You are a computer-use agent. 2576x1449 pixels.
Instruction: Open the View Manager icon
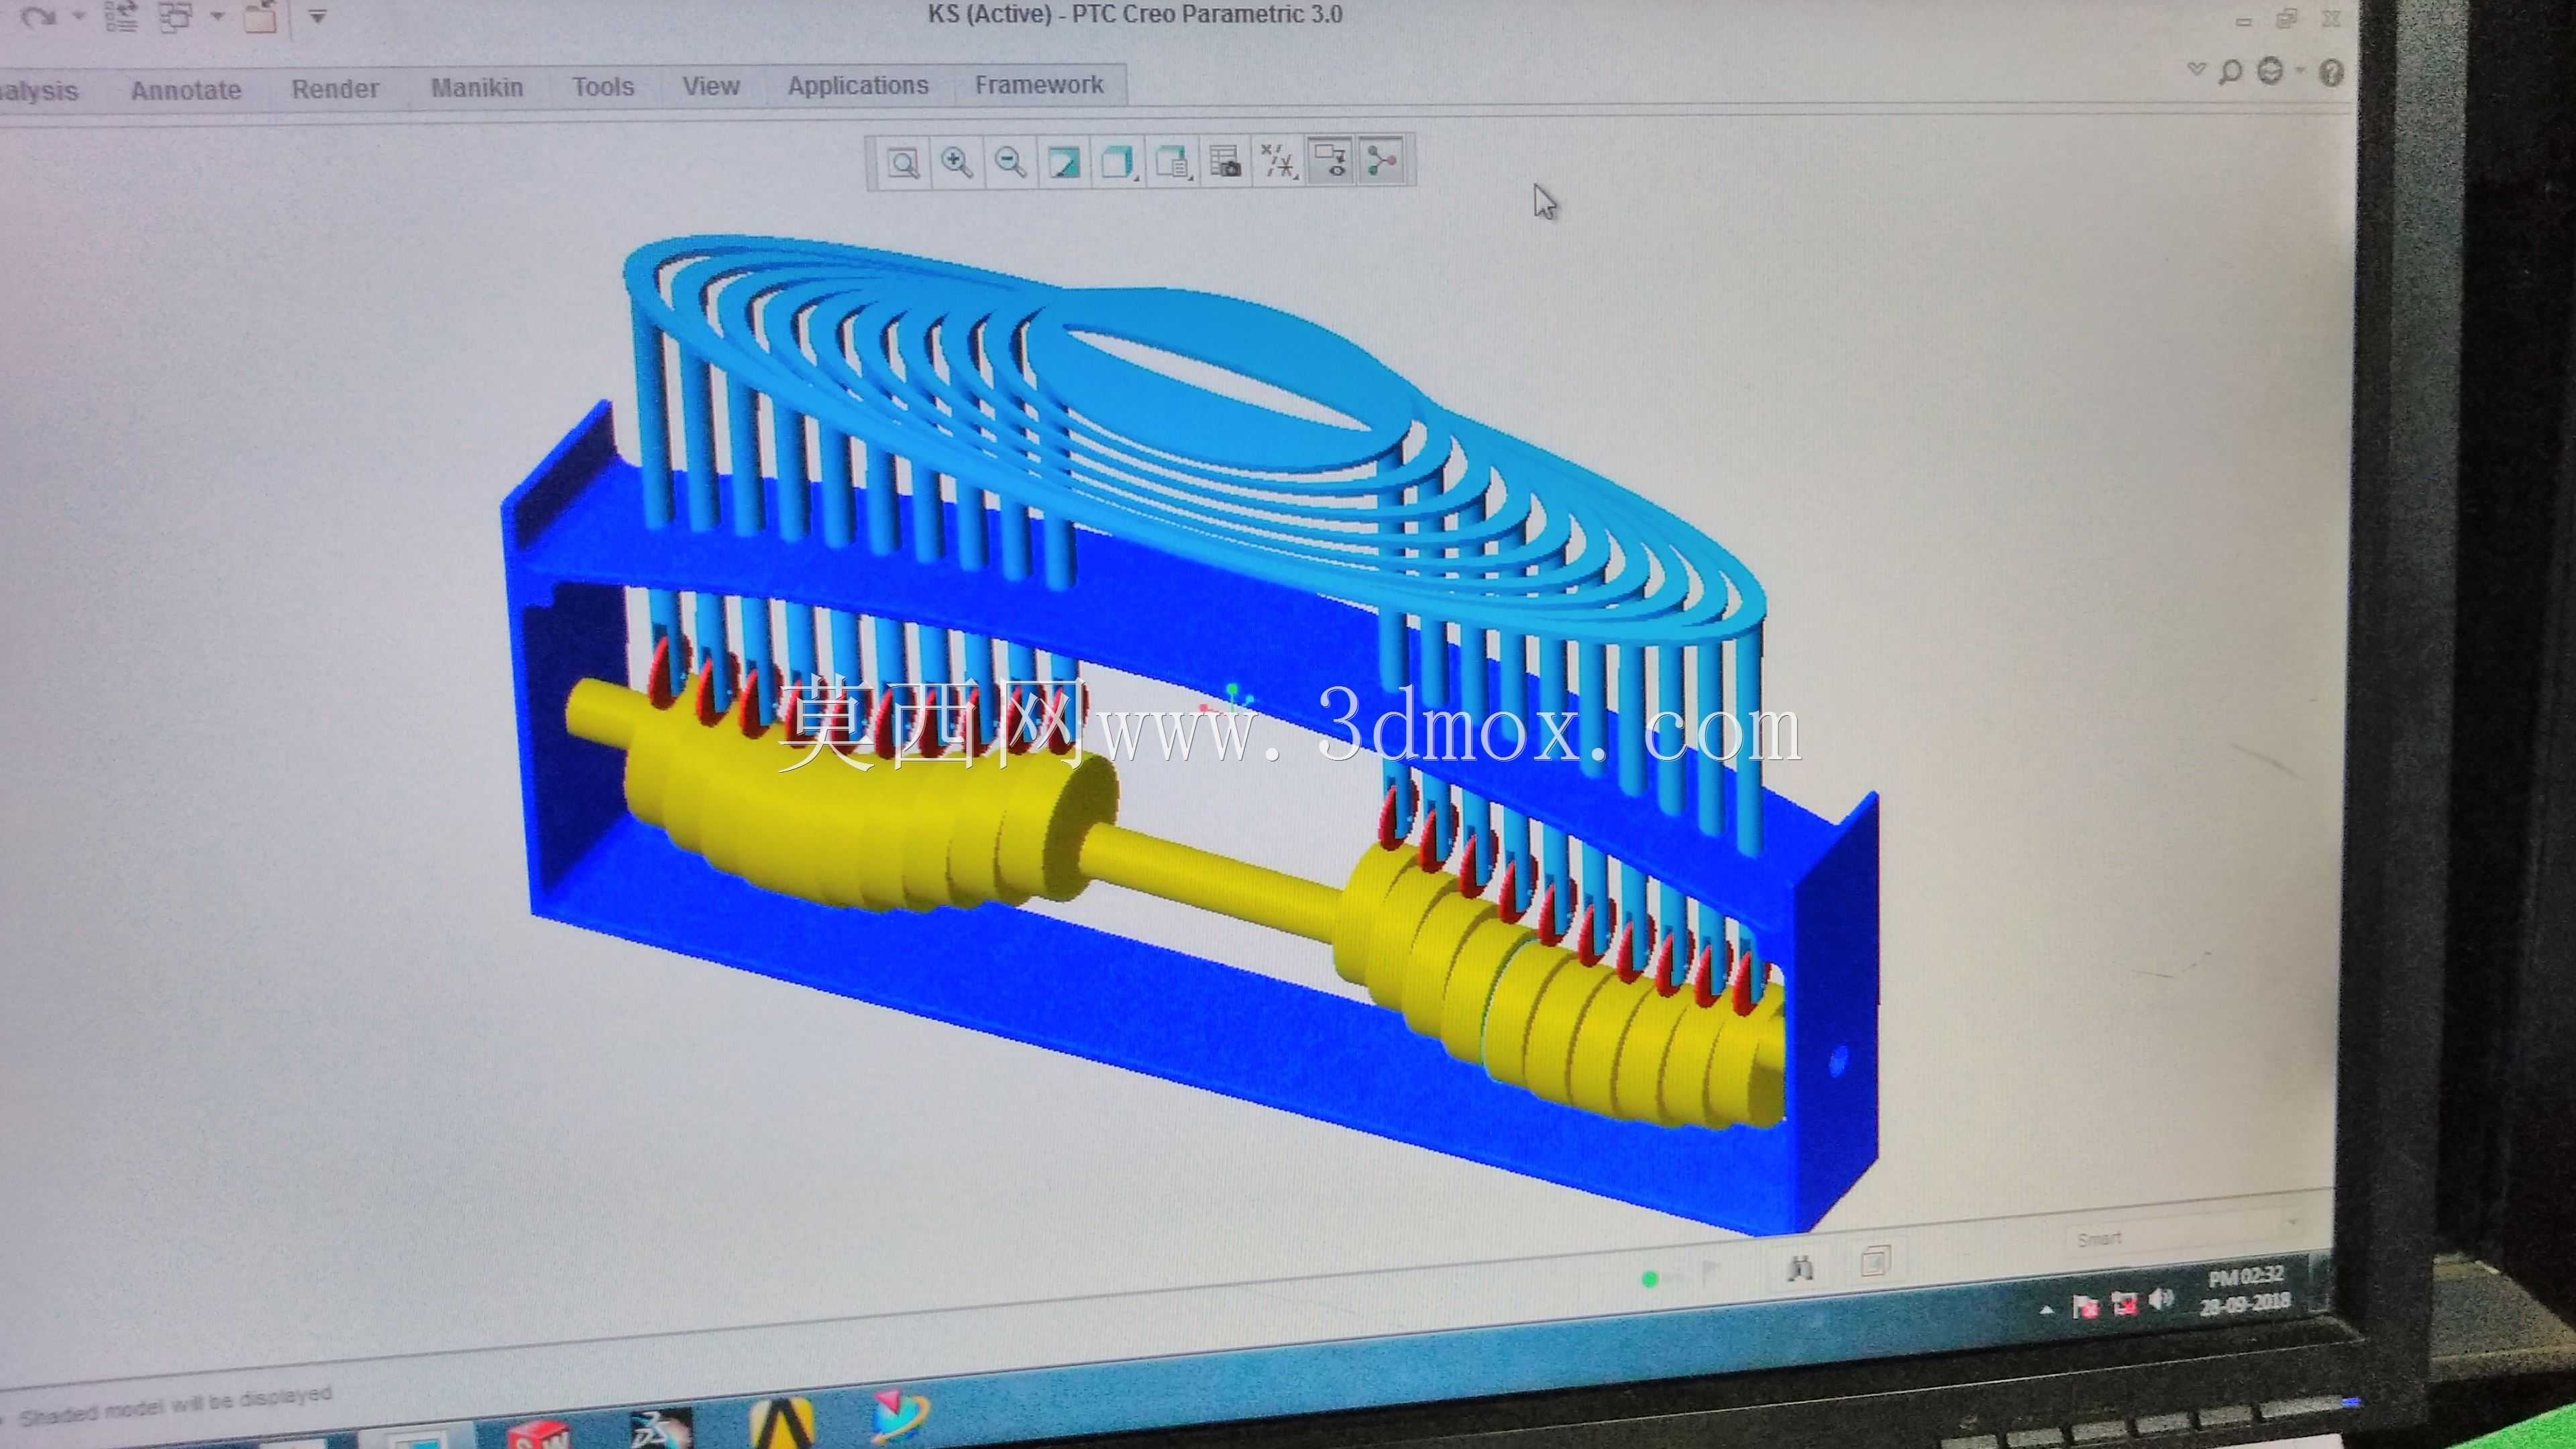[x=1225, y=162]
